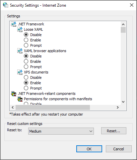Click the XPS documents setting icon
Screen dimensions: 137x160
[x=20, y=72]
